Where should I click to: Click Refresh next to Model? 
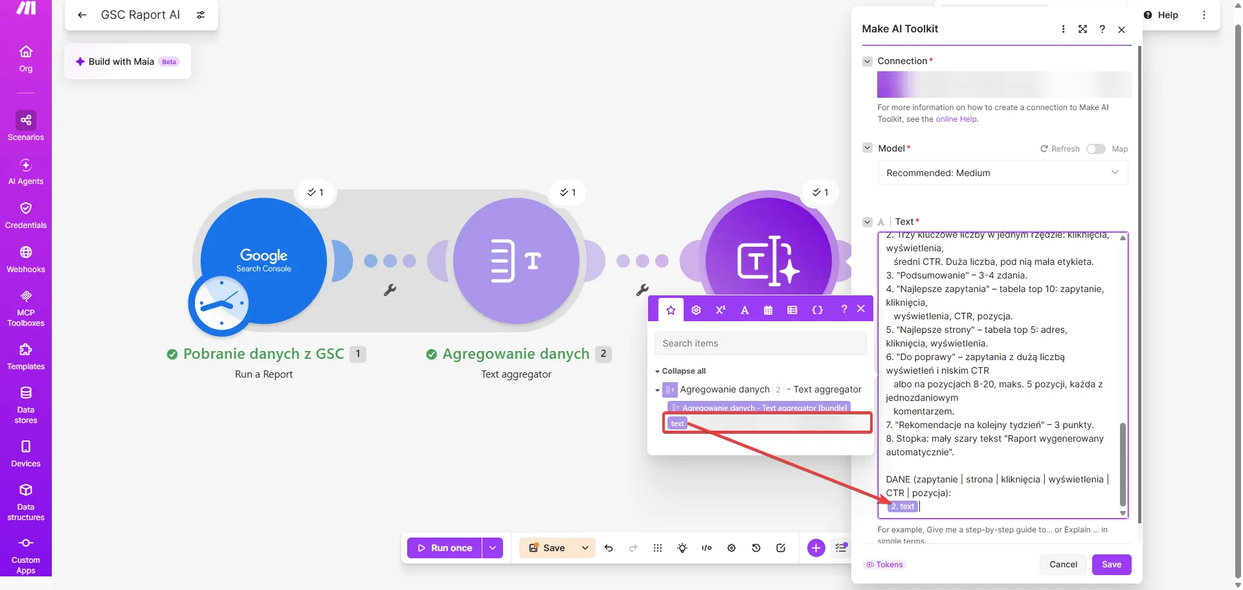point(1060,149)
